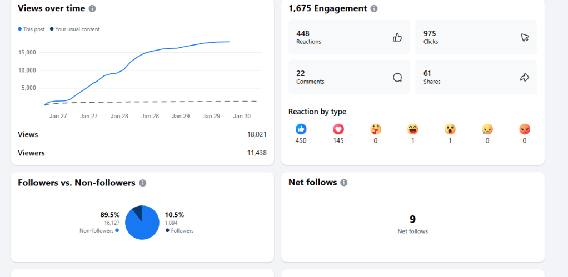Select the Sad crying reaction emoji
Viewport: 568px width, 277px height.
[x=487, y=129]
